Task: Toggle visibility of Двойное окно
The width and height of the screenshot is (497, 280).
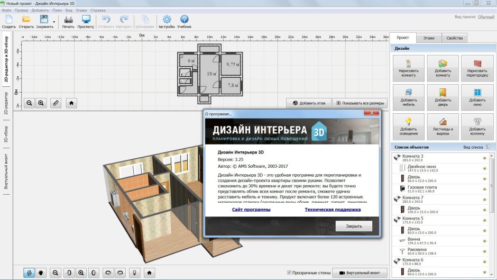Action: (484, 168)
